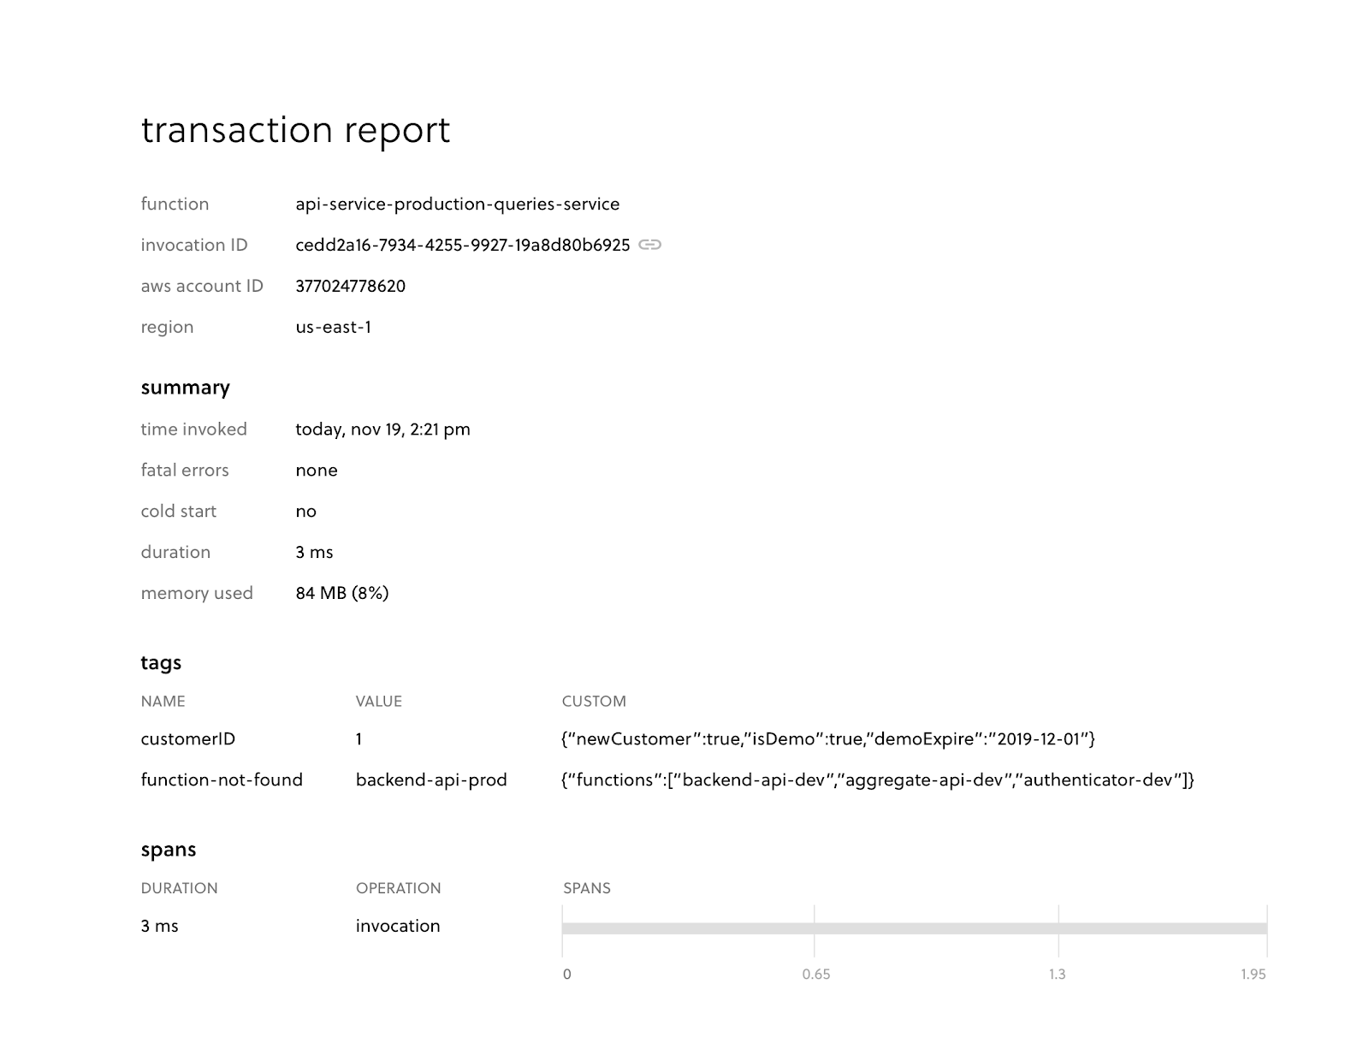Screen dimensions: 1369x1061
Task: Click the cold start field
Action: [x=179, y=511]
